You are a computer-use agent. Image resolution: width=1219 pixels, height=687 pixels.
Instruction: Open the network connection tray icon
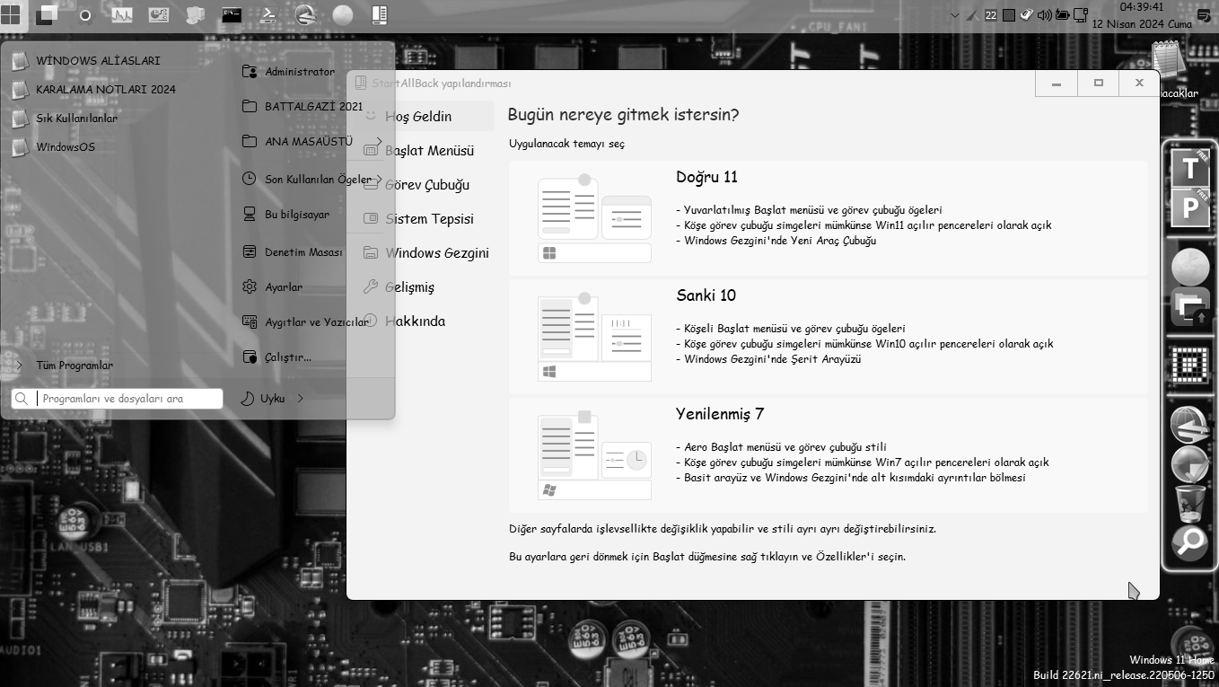click(1080, 14)
